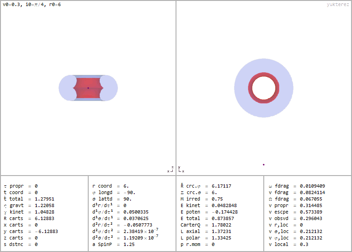This screenshot has height=252, width=352.
Task: Select the Ř crc.φ value 6.17117
Action: click(x=222, y=186)
